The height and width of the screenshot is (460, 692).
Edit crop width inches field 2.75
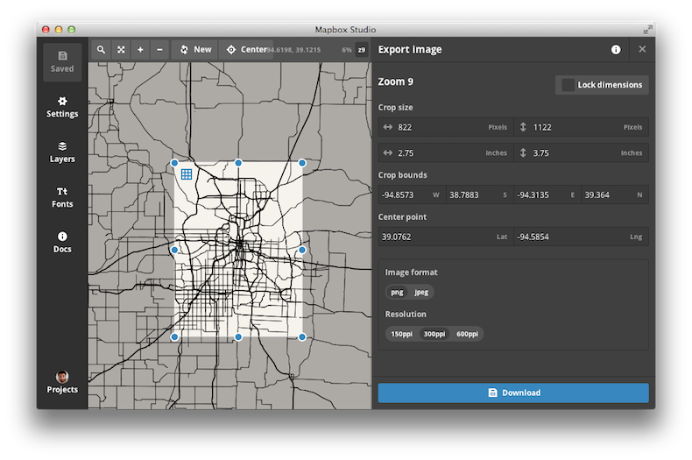click(446, 152)
